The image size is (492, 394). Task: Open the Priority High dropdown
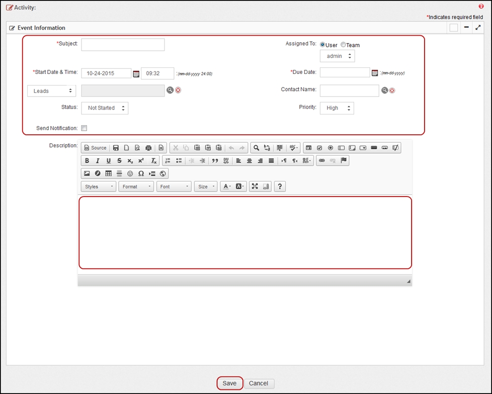click(x=337, y=108)
